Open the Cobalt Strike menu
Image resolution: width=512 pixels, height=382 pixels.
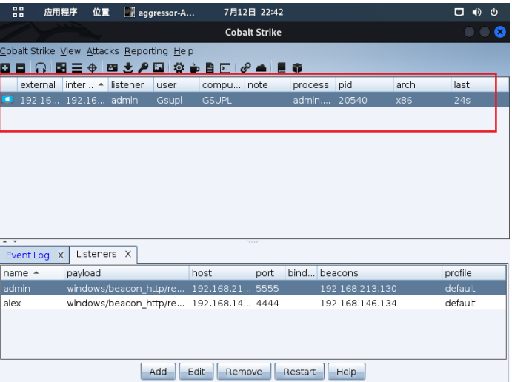(27, 51)
